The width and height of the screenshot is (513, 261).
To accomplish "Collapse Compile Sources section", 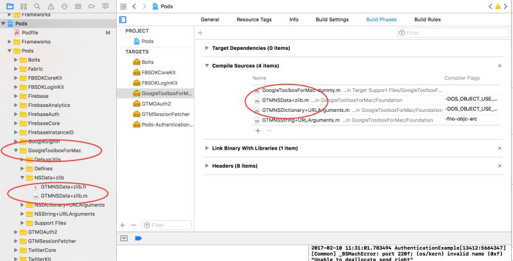I will click(206, 66).
